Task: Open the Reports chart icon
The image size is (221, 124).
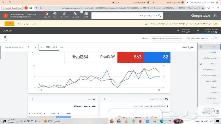Action: [x=86, y=14]
